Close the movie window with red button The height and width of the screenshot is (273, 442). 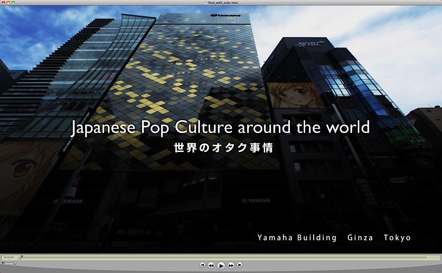point(3,2)
